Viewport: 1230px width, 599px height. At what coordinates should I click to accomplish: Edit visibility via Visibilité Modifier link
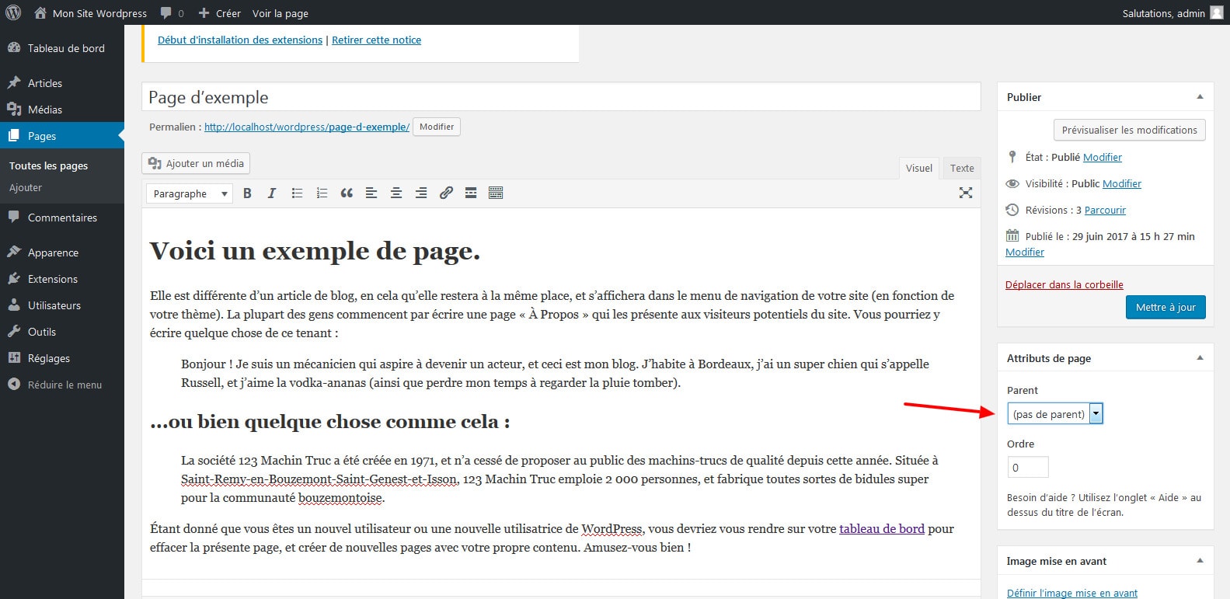[1122, 183]
